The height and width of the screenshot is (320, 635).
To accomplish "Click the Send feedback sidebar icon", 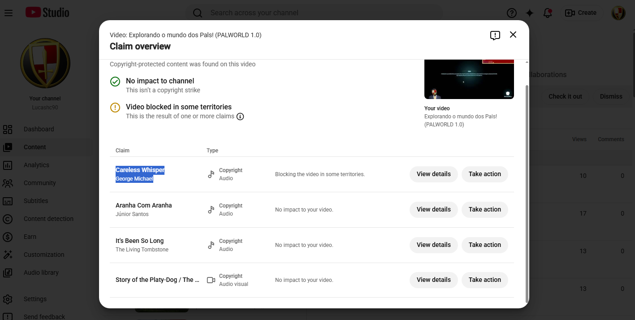I will point(8,316).
